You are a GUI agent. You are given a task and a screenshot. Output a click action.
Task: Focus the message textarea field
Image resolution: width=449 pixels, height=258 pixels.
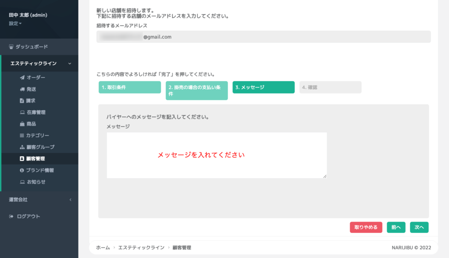coord(217,155)
